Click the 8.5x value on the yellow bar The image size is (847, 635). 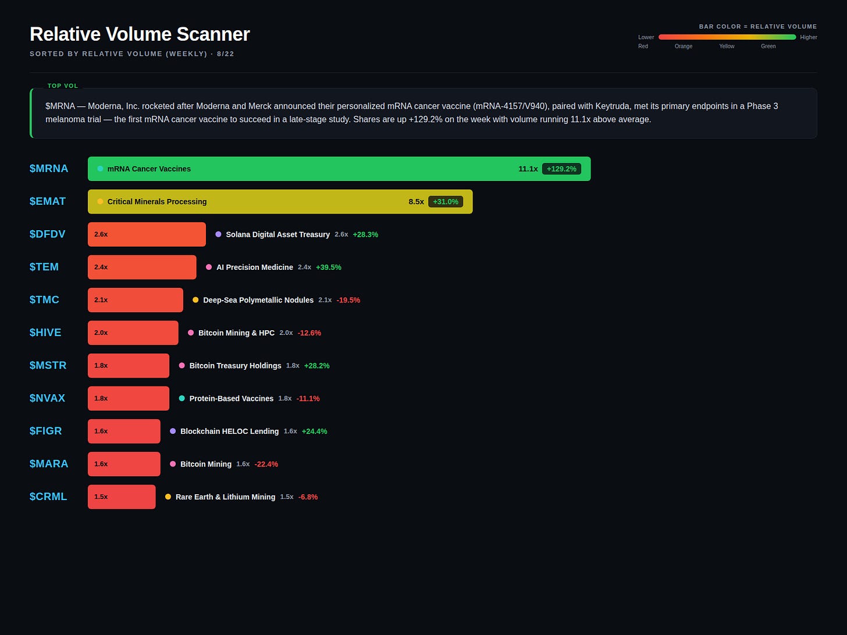point(417,201)
